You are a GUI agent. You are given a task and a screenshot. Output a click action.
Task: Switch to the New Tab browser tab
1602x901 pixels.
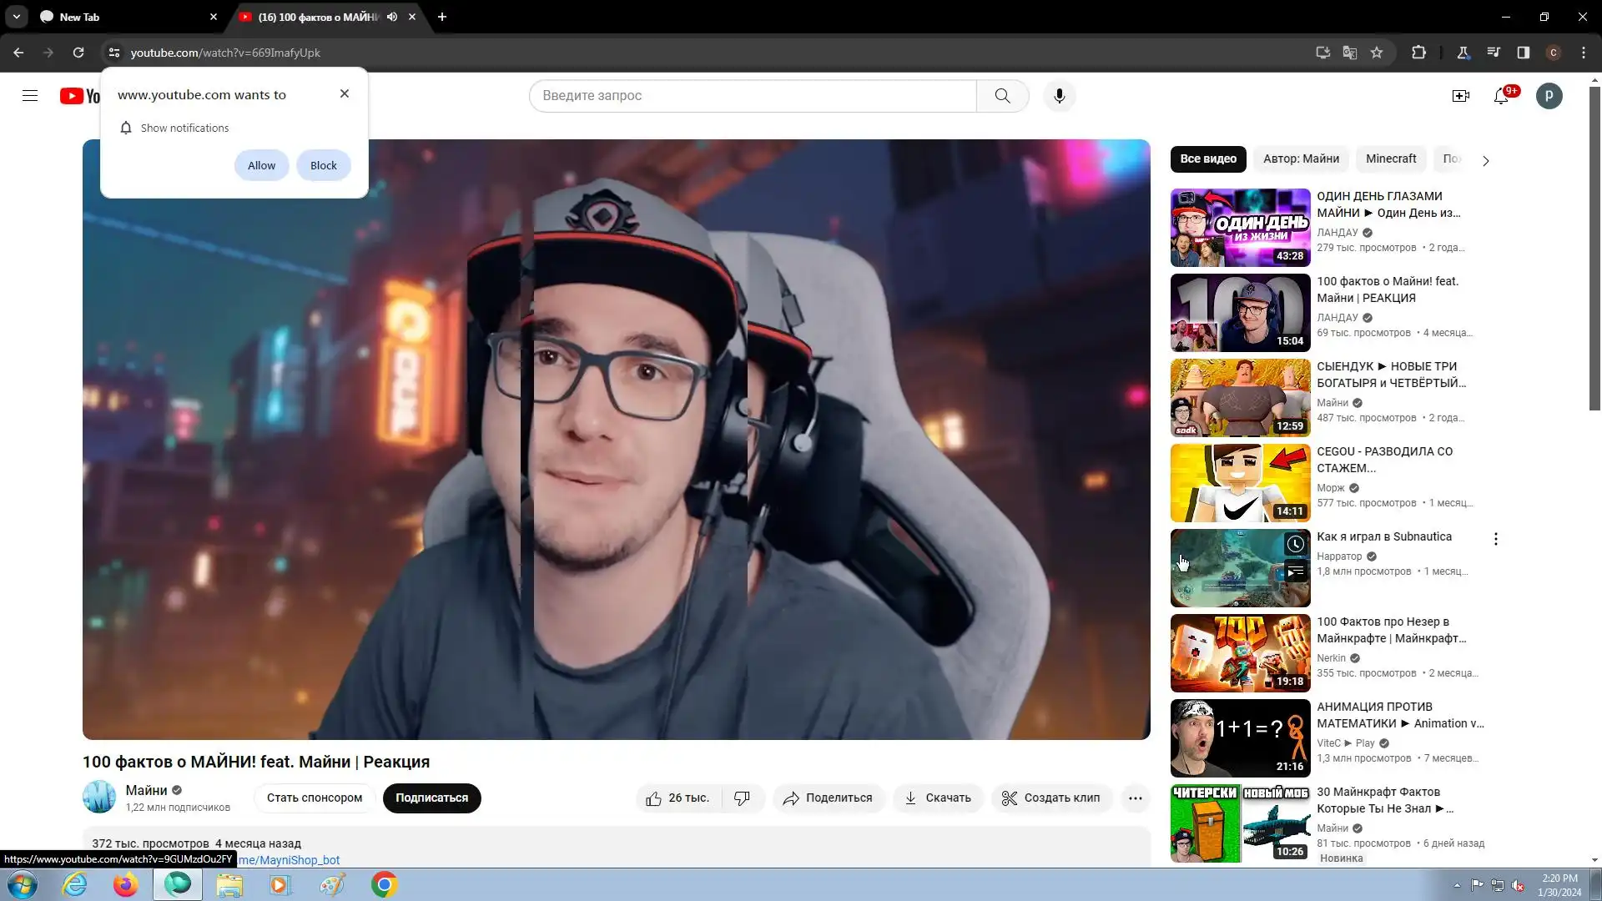tap(125, 17)
